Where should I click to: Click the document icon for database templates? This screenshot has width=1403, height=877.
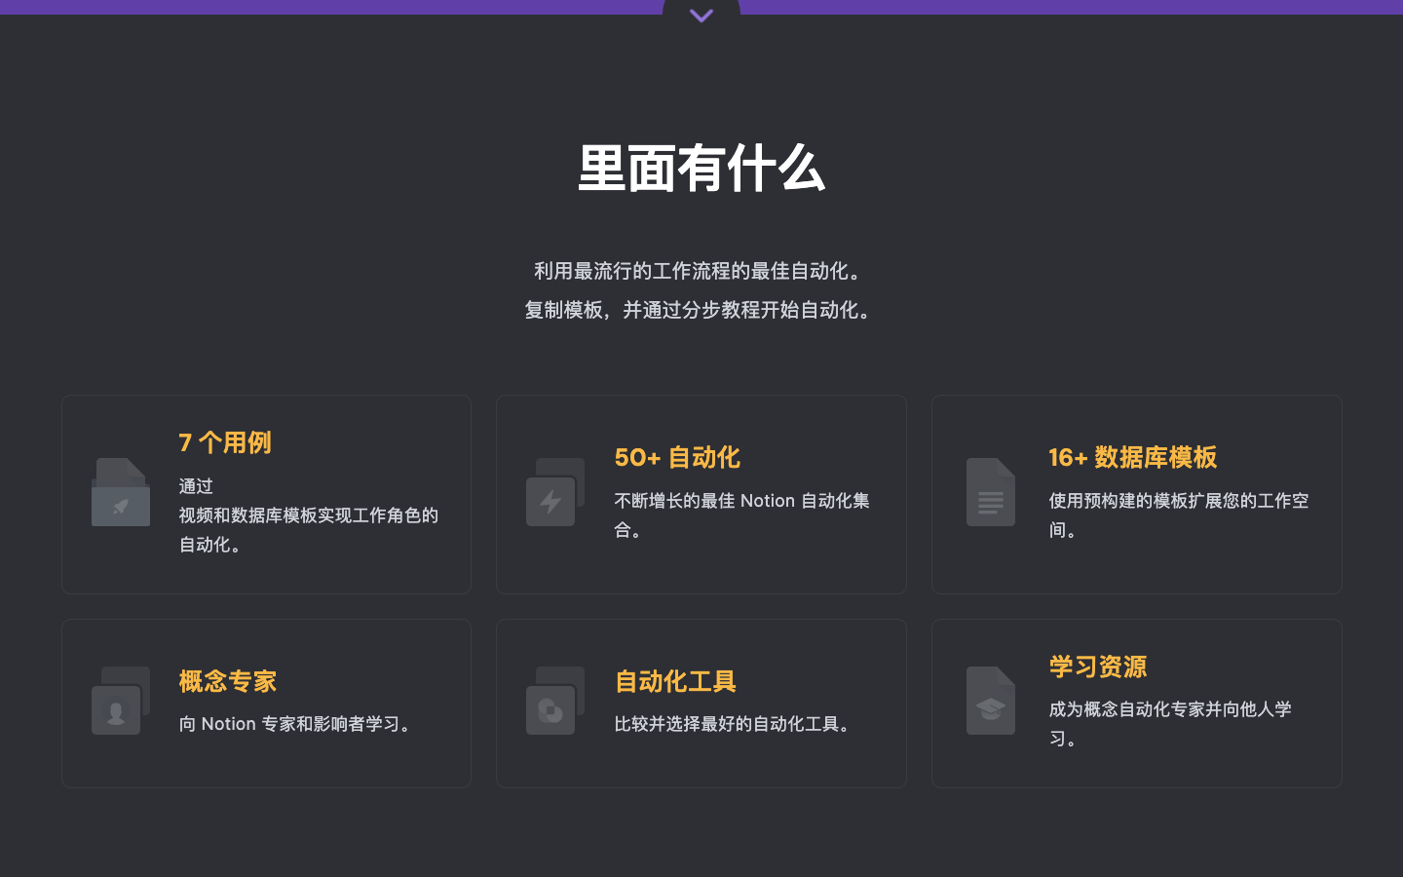(990, 493)
